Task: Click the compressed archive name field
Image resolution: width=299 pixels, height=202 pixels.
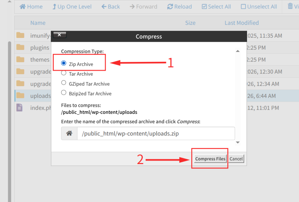Action: pos(156,134)
